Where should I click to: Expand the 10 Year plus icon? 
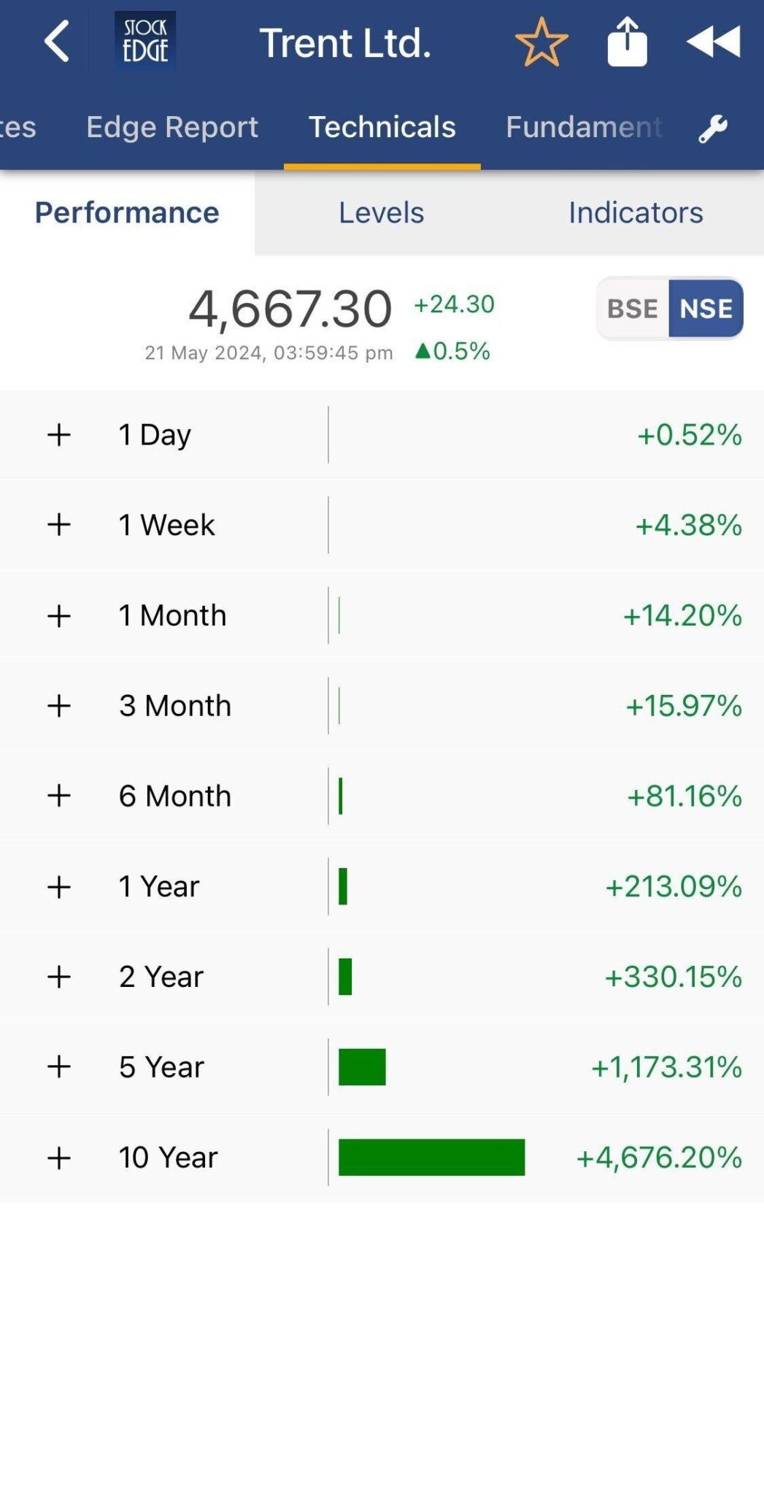(59, 1158)
